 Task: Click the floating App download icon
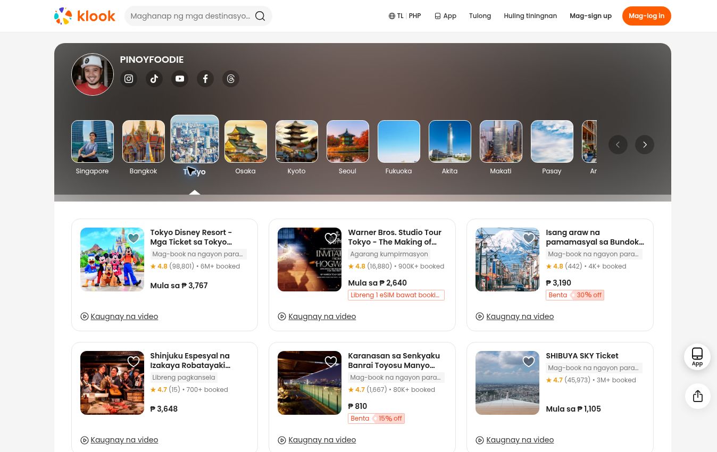pos(697,357)
